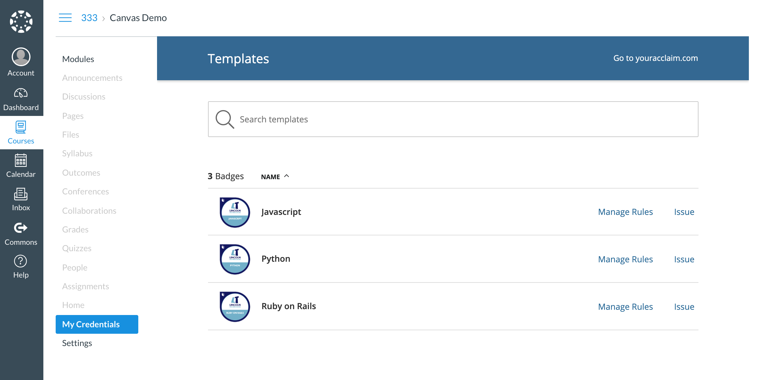Navigate to Grades section
Screen dimensions: 760x380
pyautogui.click(x=75, y=229)
